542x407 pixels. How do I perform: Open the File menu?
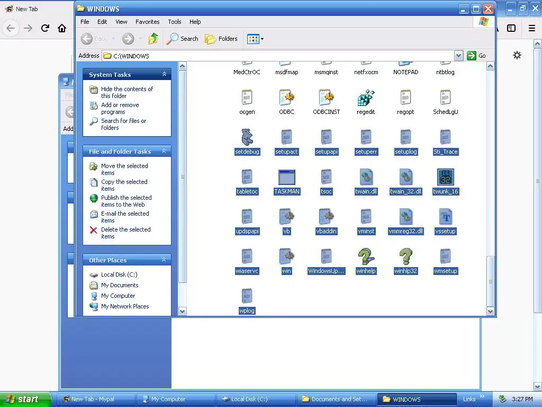pos(85,22)
